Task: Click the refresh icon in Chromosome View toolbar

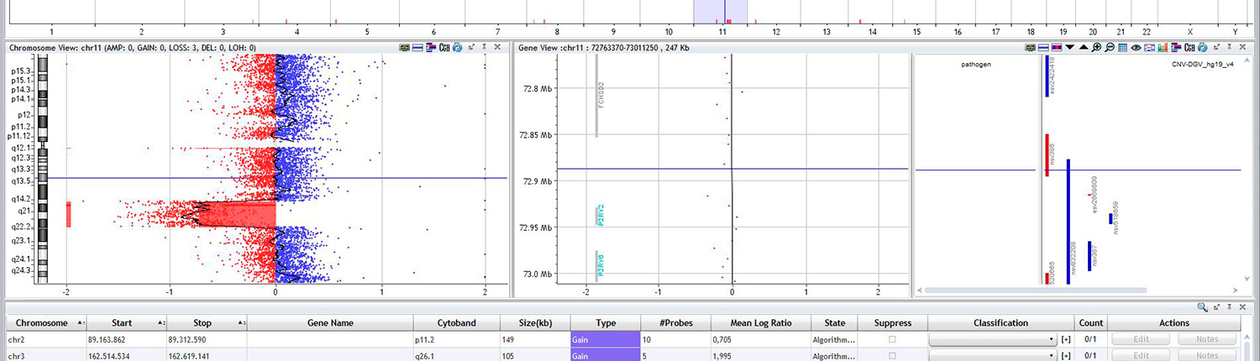Action: [x=458, y=48]
